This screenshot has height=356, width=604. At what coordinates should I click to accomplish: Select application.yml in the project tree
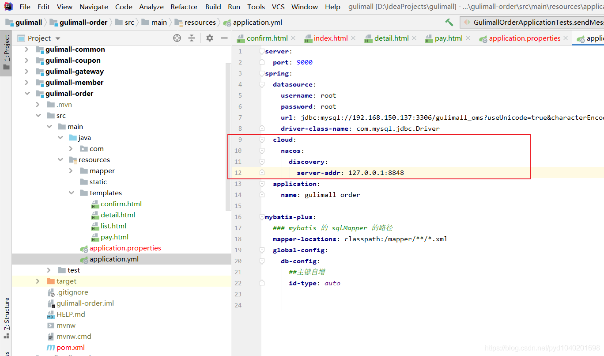click(x=114, y=259)
